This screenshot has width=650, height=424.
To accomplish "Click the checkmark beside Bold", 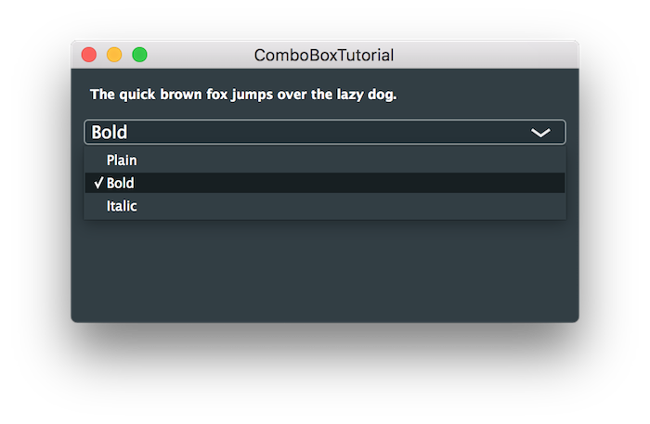I will pyautogui.click(x=98, y=183).
